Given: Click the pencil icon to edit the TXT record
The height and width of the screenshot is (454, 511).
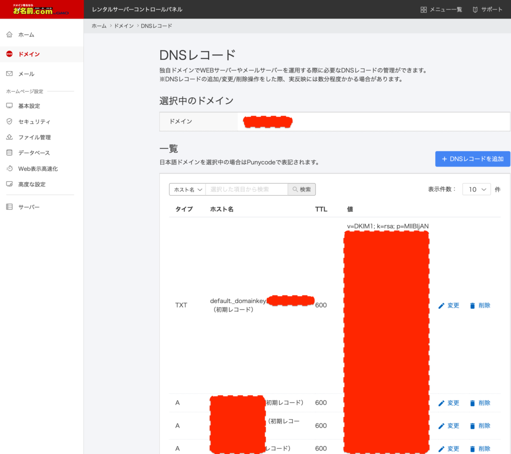Looking at the screenshot, I should point(441,305).
